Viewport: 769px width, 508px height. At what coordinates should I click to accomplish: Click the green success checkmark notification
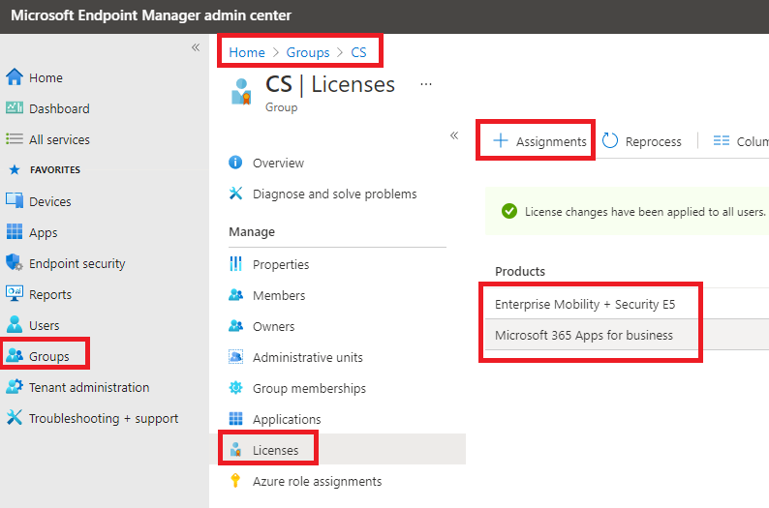[509, 211]
